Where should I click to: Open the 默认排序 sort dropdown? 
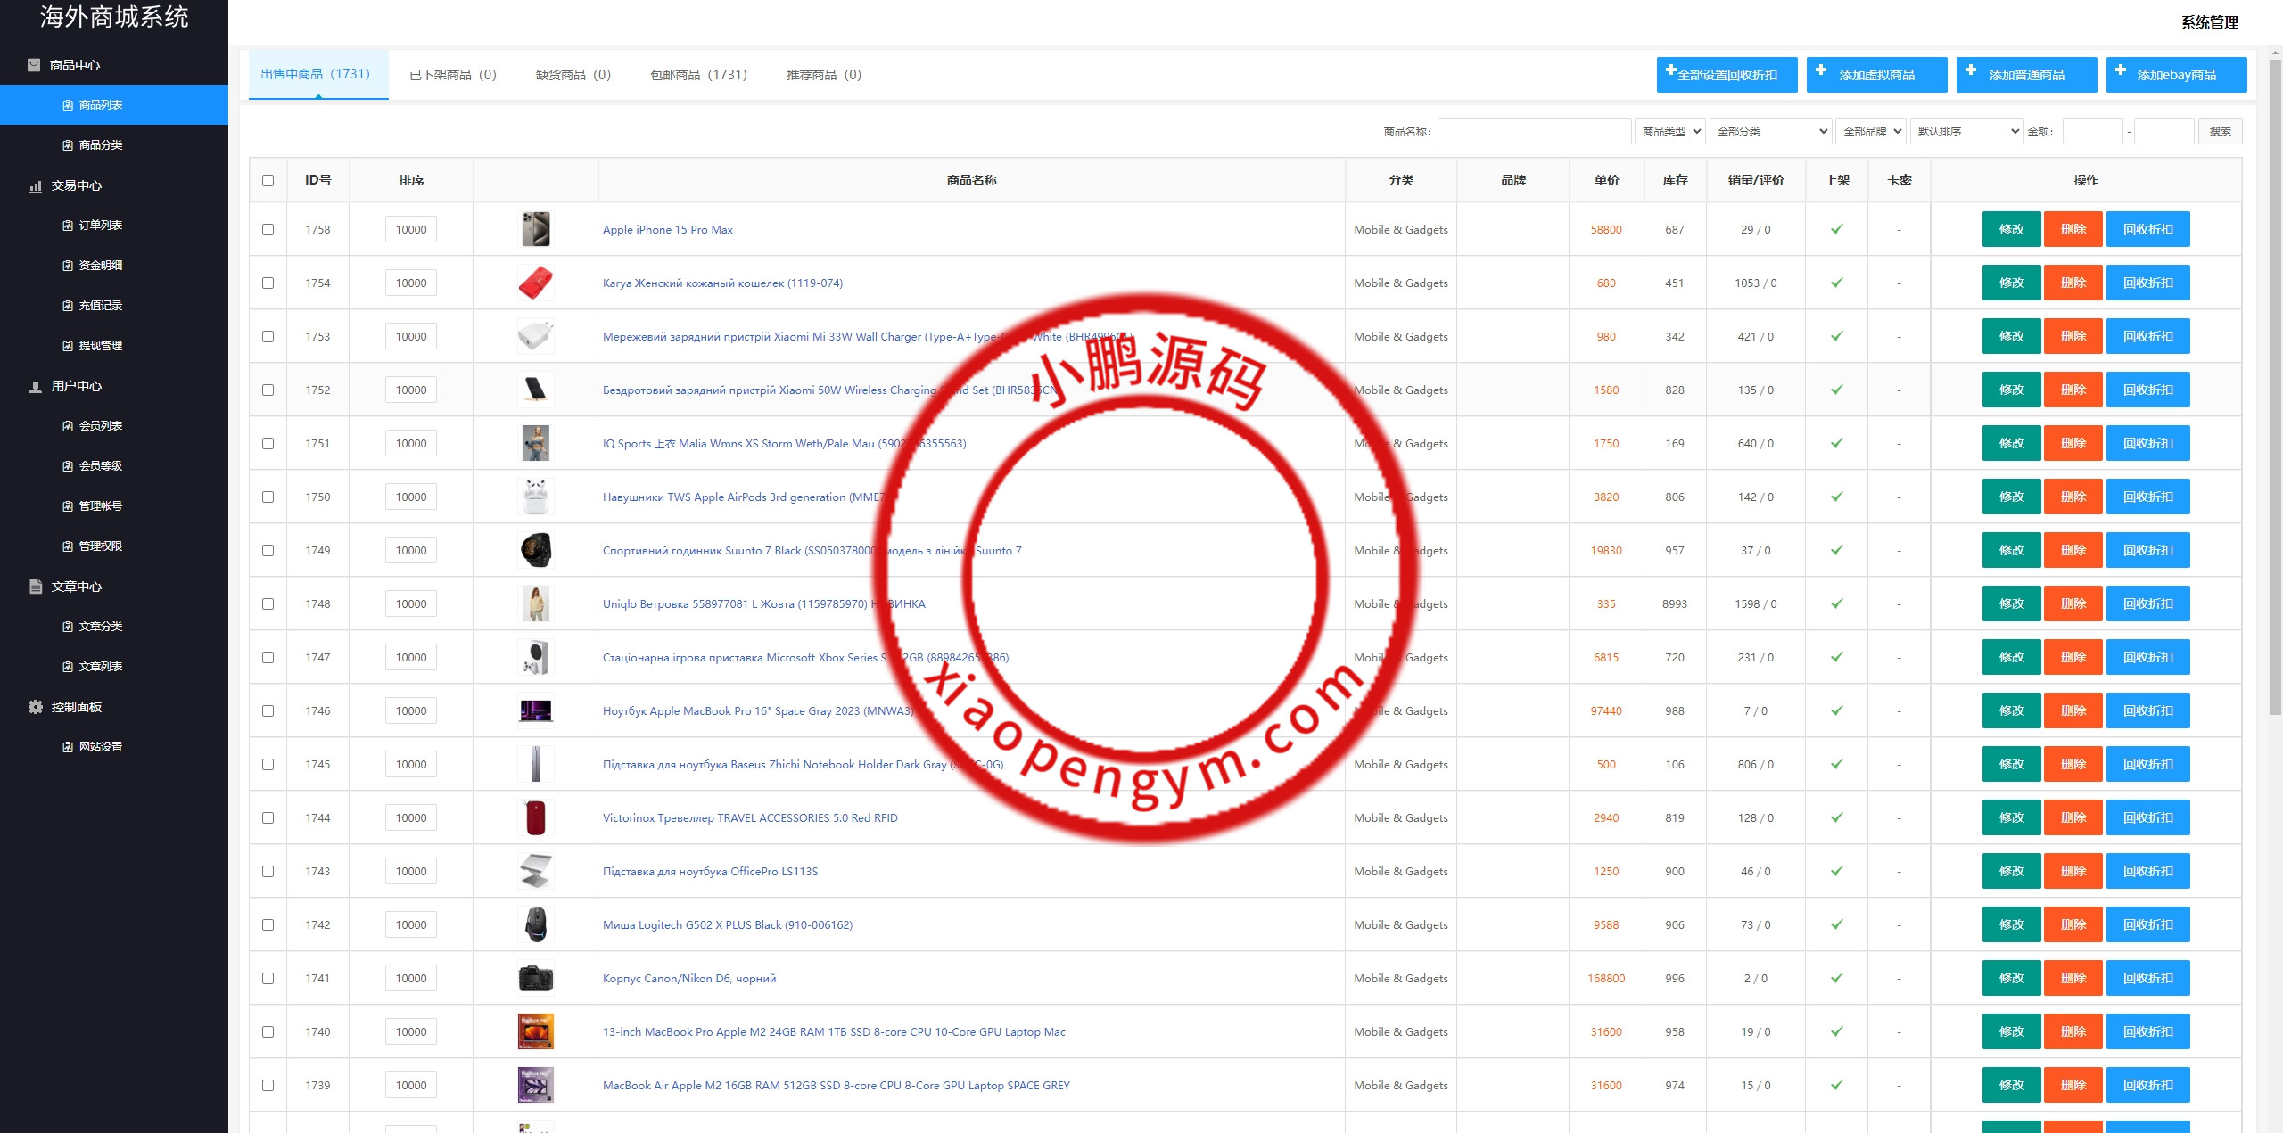click(x=1966, y=132)
